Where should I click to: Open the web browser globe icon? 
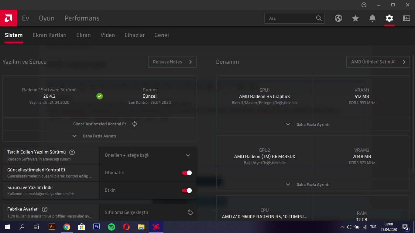(338, 18)
